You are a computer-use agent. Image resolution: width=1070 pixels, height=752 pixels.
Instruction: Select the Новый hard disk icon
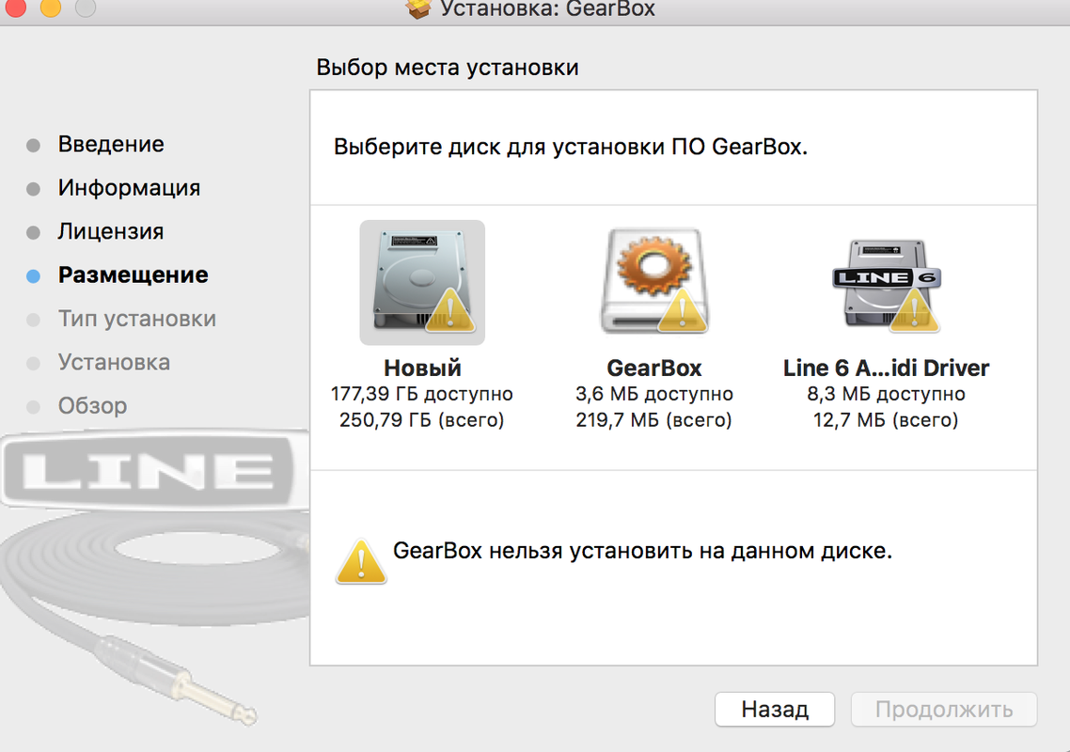click(x=422, y=283)
